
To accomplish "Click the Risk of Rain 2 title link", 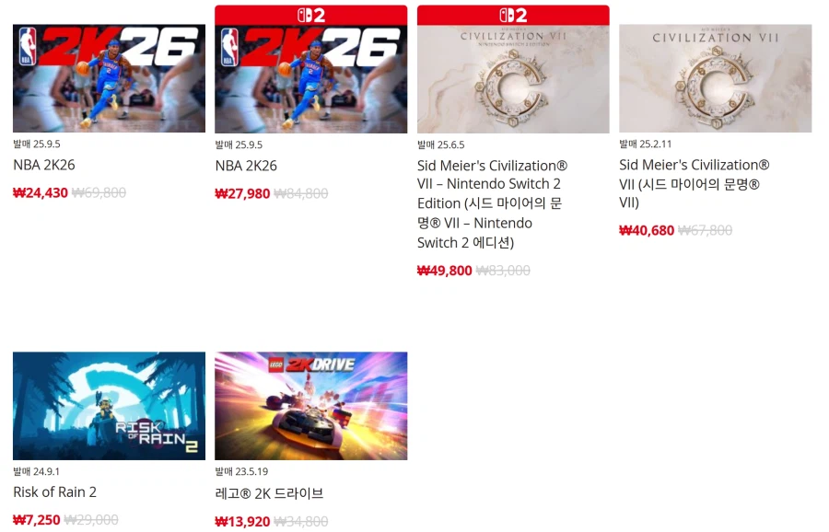I will pyautogui.click(x=55, y=492).
